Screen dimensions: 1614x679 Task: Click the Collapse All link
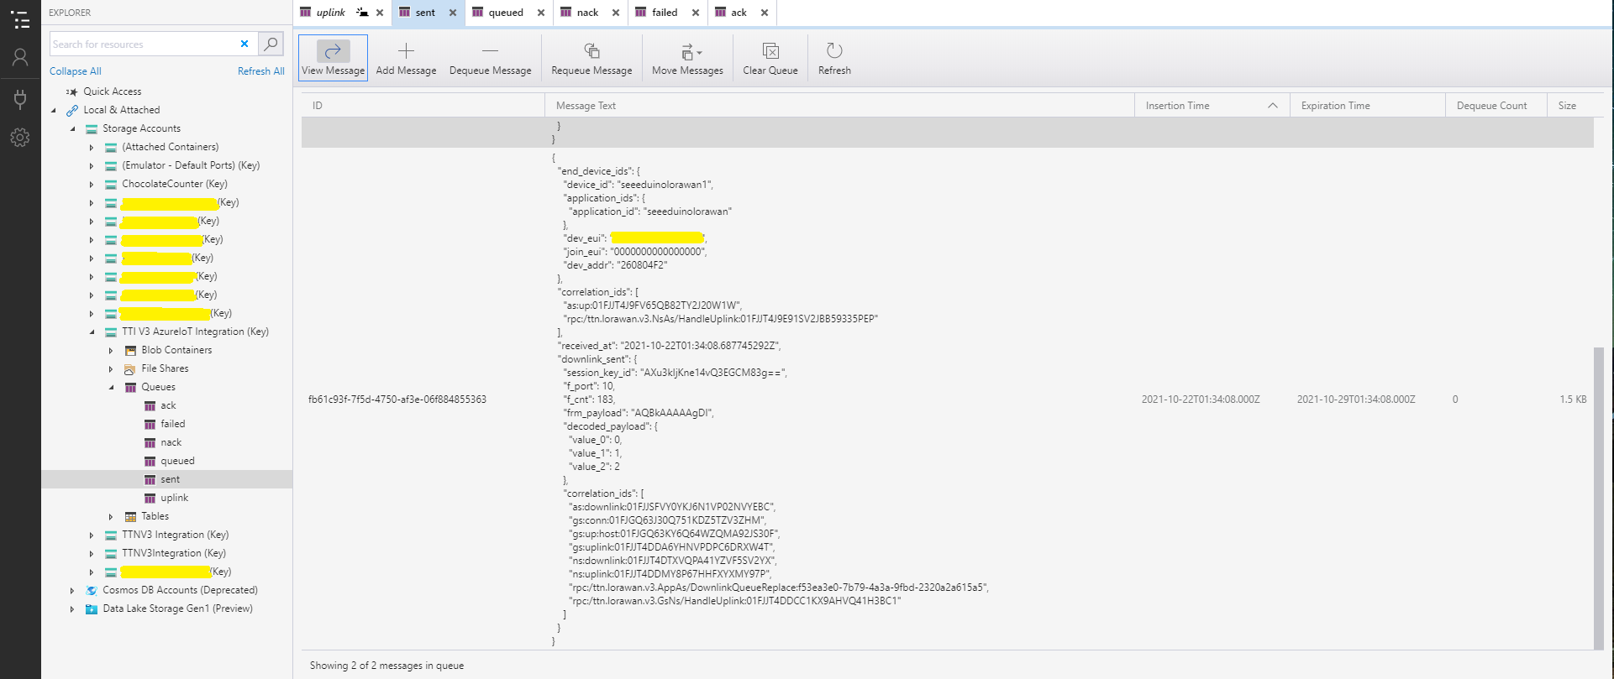click(x=75, y=71)
